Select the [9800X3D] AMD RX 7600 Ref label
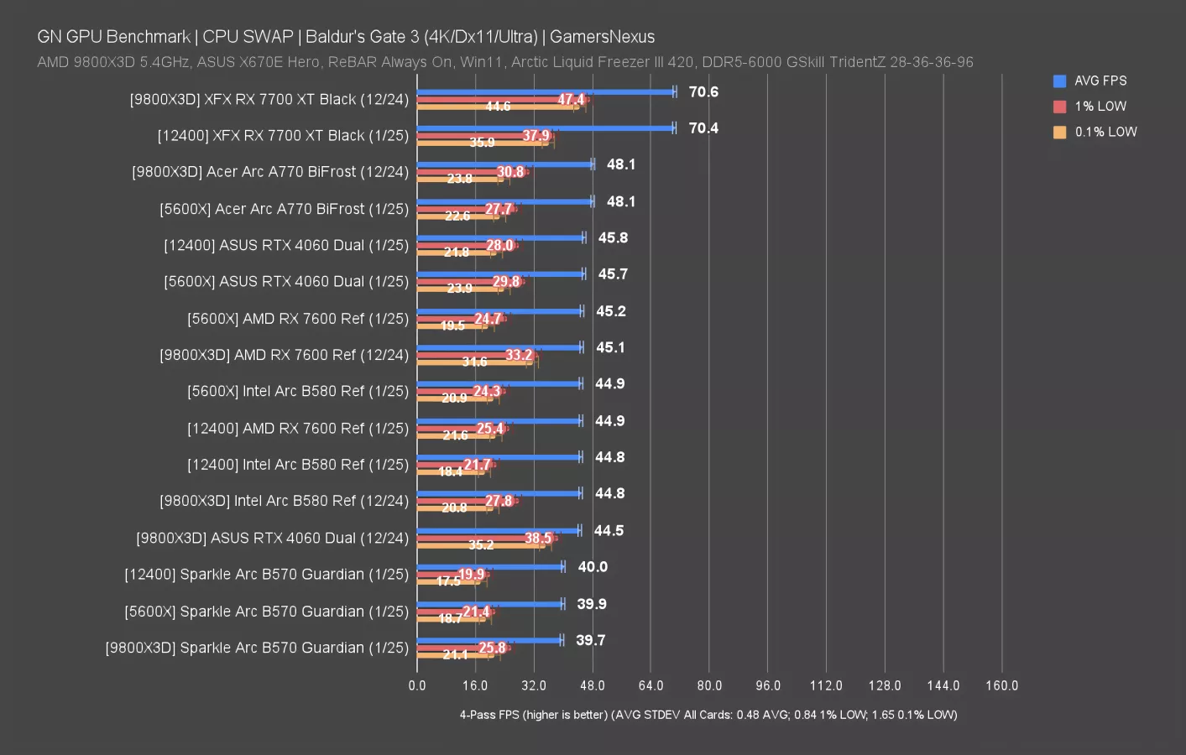Screen dimensions: 1186x755 tap(284, 355)
